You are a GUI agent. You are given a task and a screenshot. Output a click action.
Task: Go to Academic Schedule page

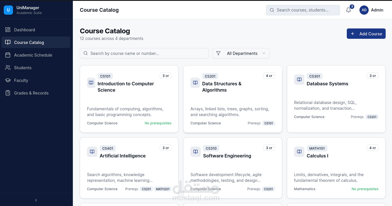point(33,55)
